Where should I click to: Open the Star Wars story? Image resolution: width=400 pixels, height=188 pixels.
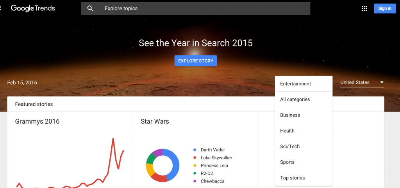click(155, 121)
